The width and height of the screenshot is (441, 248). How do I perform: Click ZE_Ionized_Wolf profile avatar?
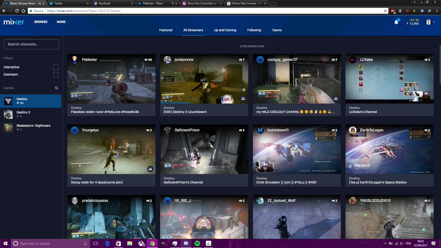coord(260,201)
